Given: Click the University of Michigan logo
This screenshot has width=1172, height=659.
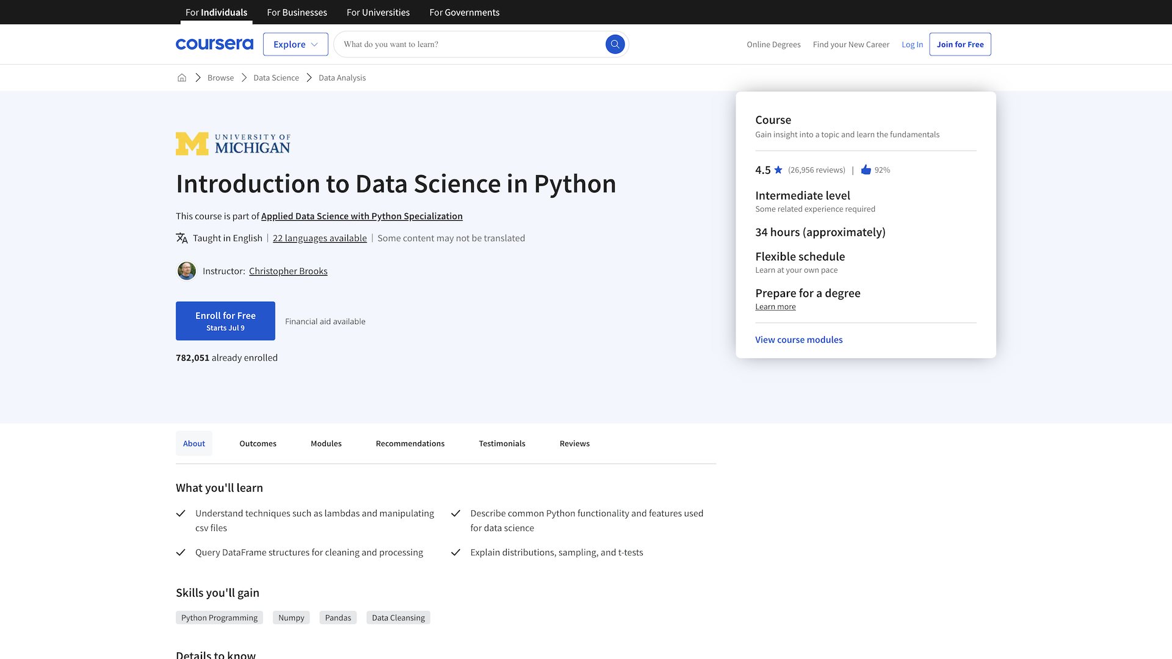Looking at the screenshot, I should coord(233,144).
